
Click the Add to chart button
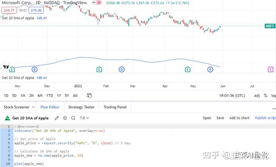pyautogui.click(x=239, y=118)
